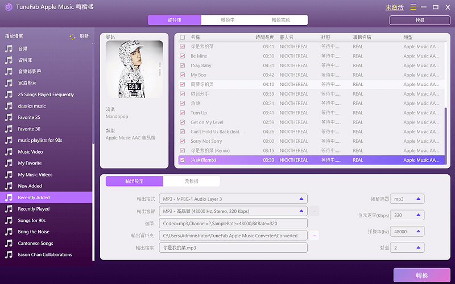
Task: Click music note icon beside New Added
Action: 9,186
